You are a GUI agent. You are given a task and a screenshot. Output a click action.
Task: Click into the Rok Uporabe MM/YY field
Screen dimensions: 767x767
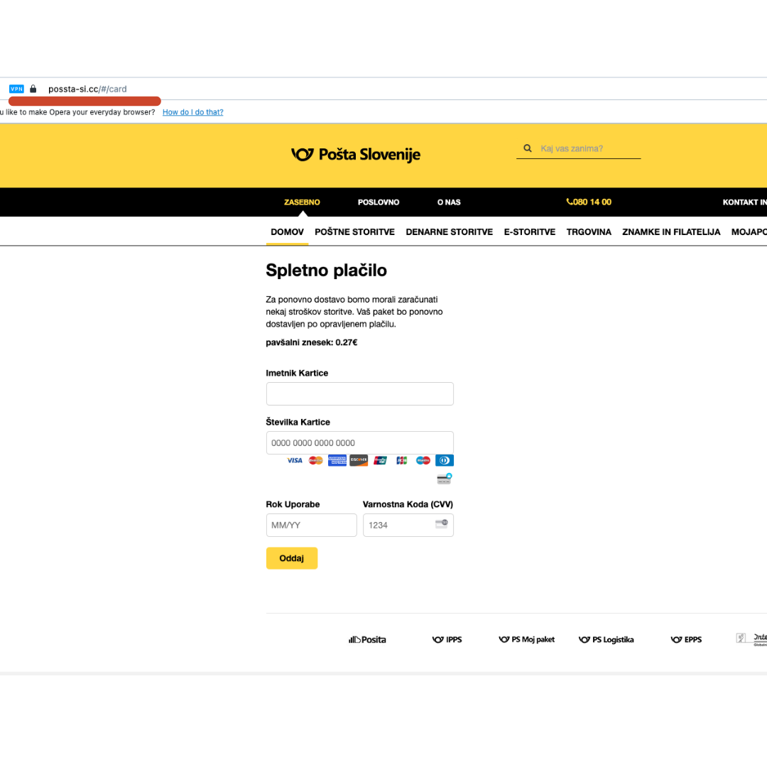(x=311, y=525)
